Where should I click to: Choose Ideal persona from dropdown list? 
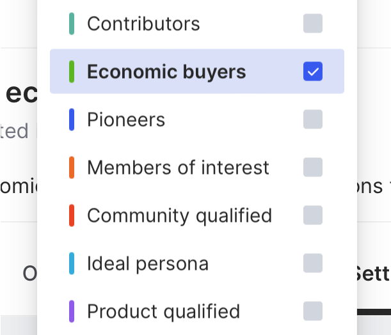(x=148, y=263)
